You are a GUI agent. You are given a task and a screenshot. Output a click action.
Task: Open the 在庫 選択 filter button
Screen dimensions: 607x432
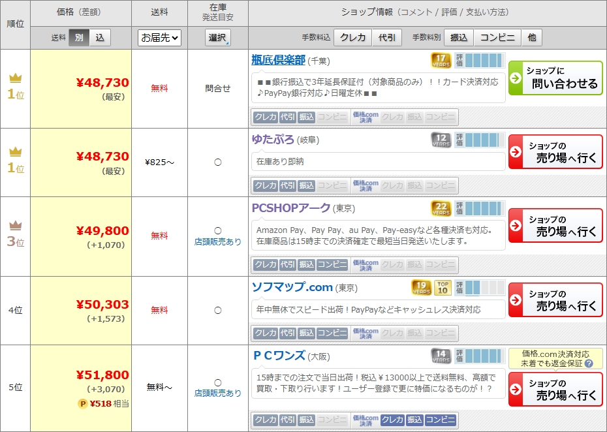218,38
